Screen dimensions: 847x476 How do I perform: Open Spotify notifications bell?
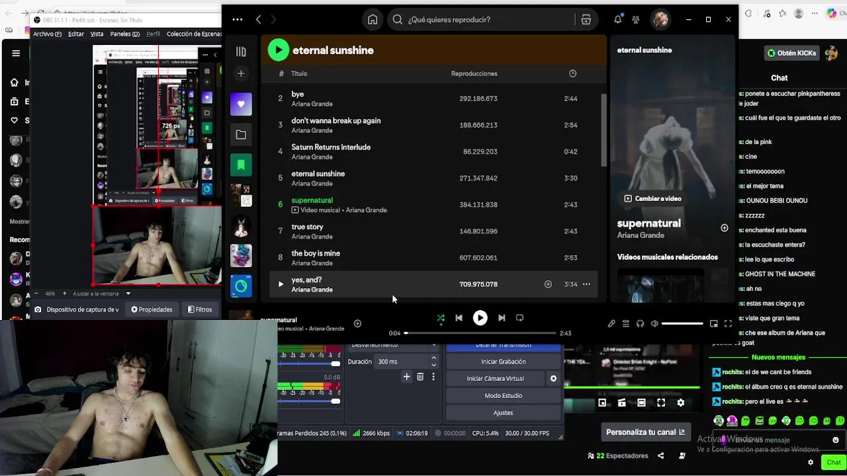617,20
